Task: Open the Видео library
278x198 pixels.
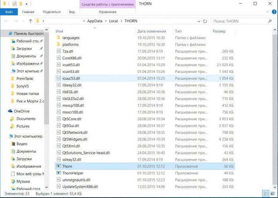Action: (x=19, y=144)
